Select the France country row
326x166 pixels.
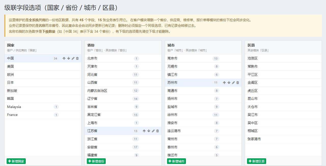[x=43, y=115]
